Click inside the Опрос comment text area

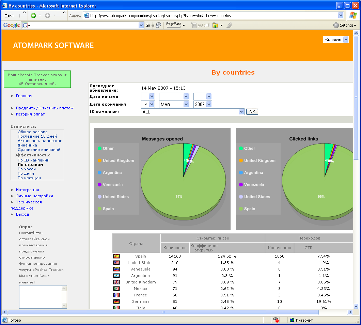click(x=40, y=296)
